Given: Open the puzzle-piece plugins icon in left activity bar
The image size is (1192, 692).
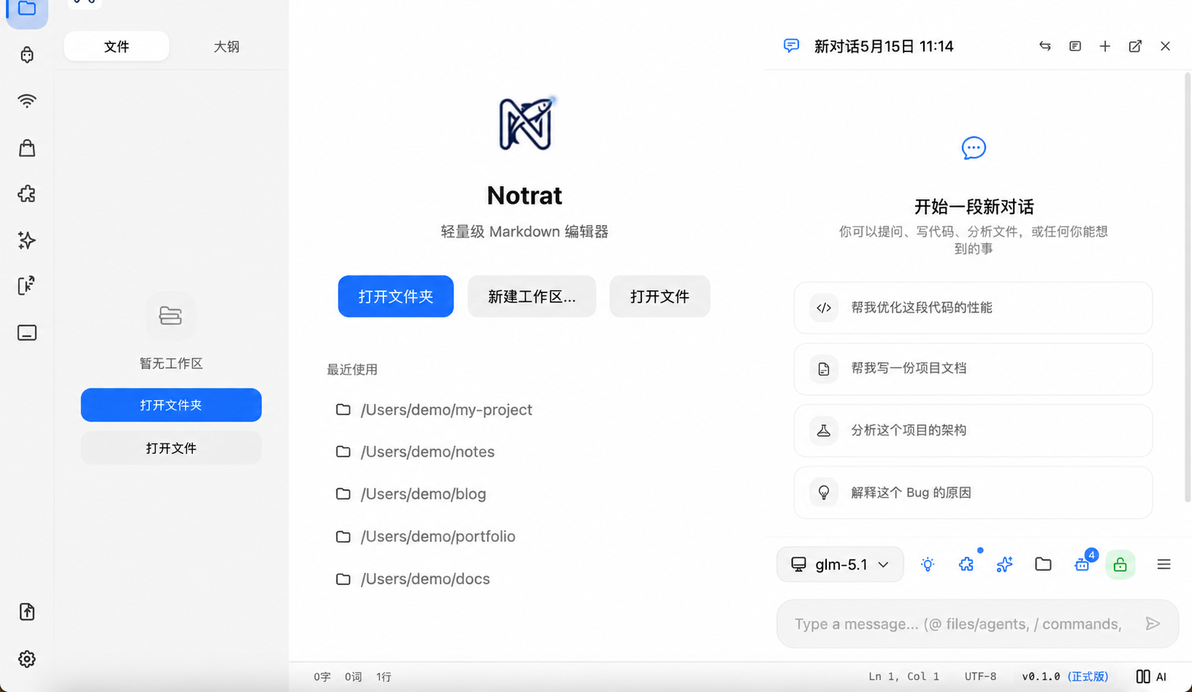Looking at the screenshot, I should coord(27,194).
